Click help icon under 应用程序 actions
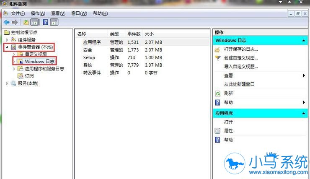Viewport: 310px width, 179px height. [217, 140]
